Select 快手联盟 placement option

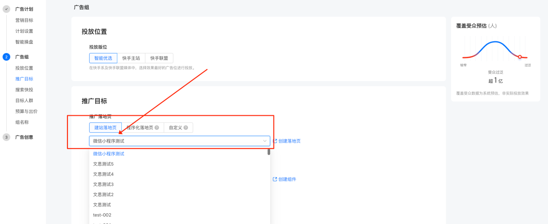point(159,58)
